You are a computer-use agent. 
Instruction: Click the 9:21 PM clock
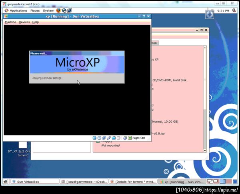[x=223, y=11]
